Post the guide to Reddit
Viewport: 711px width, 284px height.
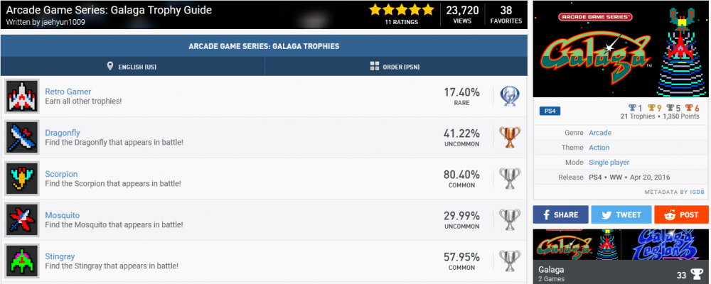[681, 214]
